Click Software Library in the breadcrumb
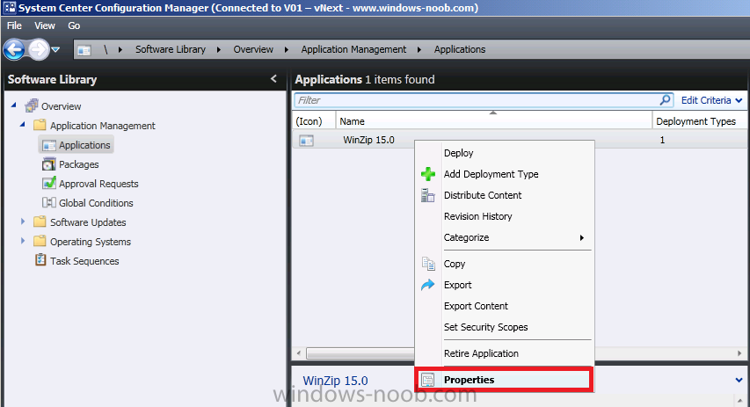Viewport: 750px width, 407px height. [x=171, y=49]
